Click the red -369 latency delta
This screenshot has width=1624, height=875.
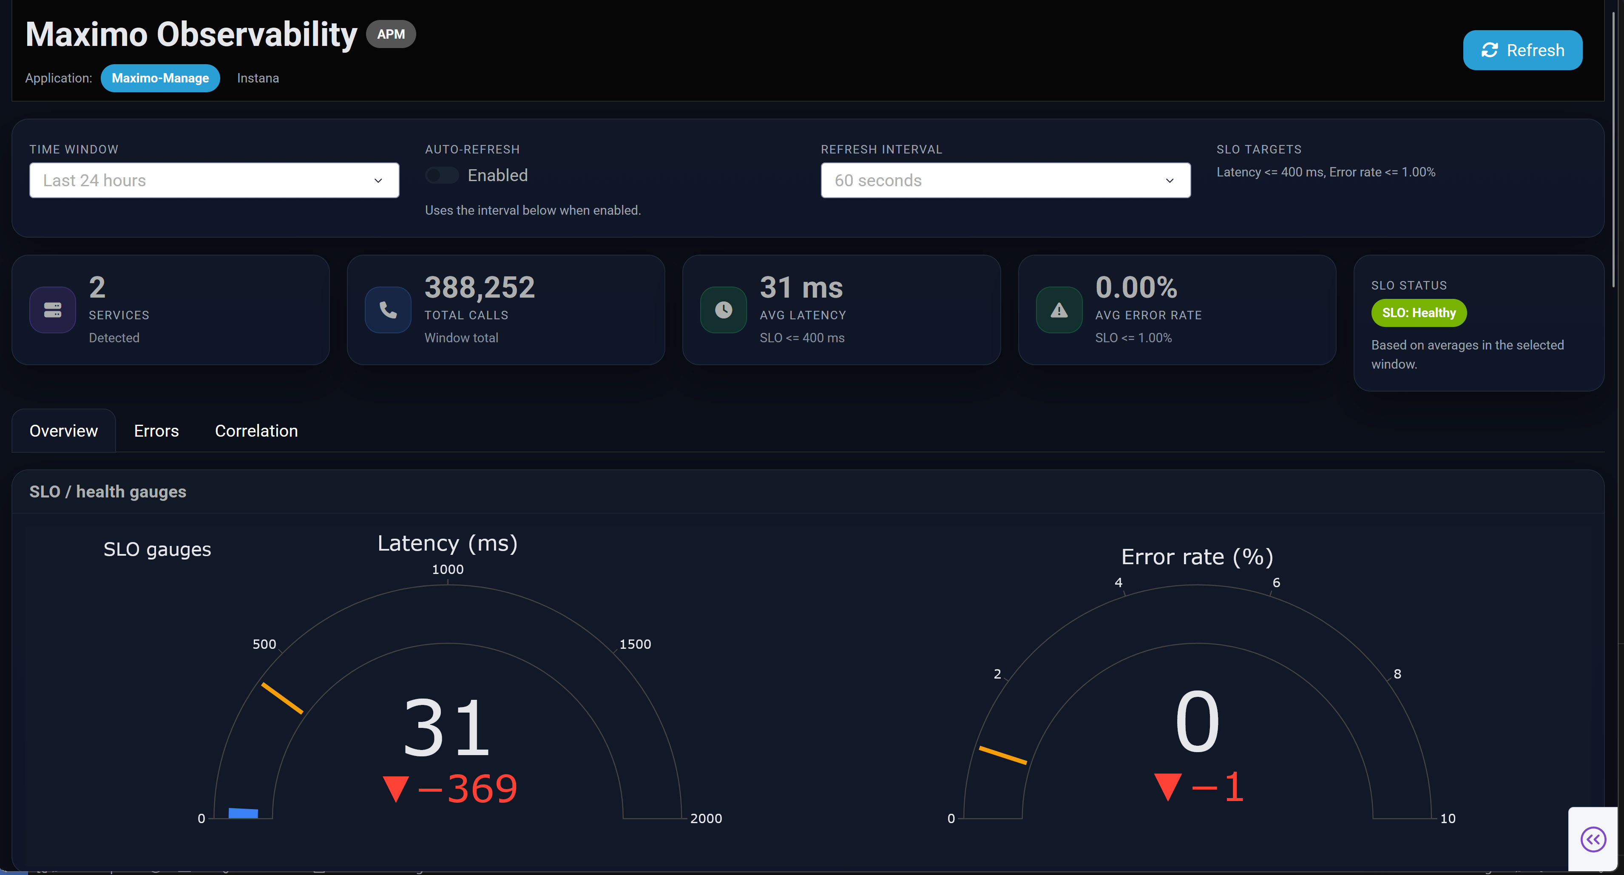[x=451, y=788]
